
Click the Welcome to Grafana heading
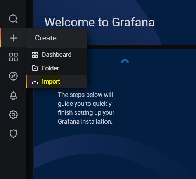point(99,22)
